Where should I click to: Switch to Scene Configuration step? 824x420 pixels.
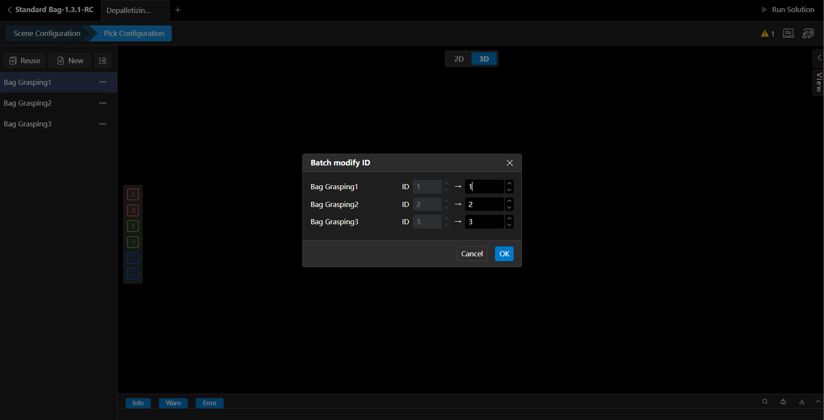click(47, 33)
